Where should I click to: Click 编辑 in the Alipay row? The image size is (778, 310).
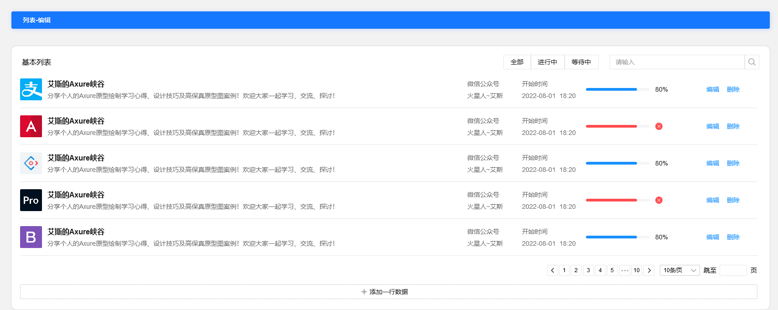(713, 89)
